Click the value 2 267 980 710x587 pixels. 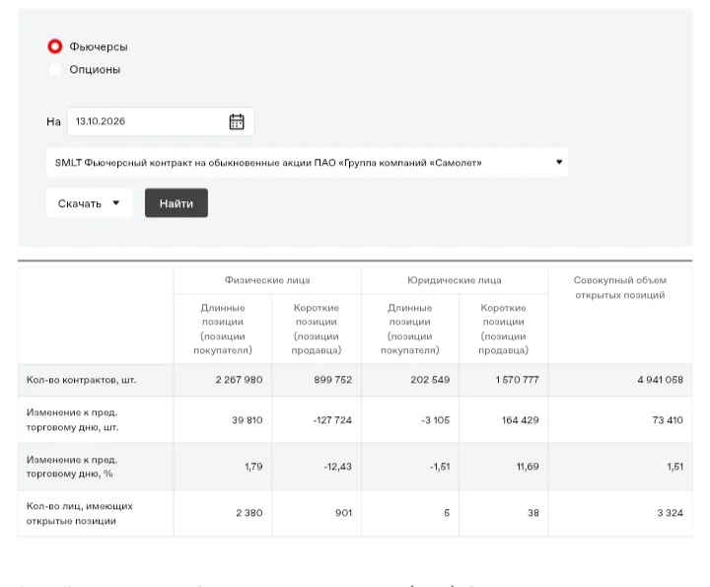pyautogui.click(x=239, y=380)
